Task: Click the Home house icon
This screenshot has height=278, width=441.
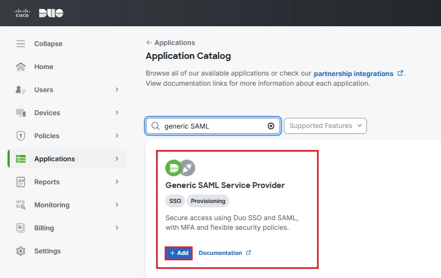Action: click(x=21, y=67)
